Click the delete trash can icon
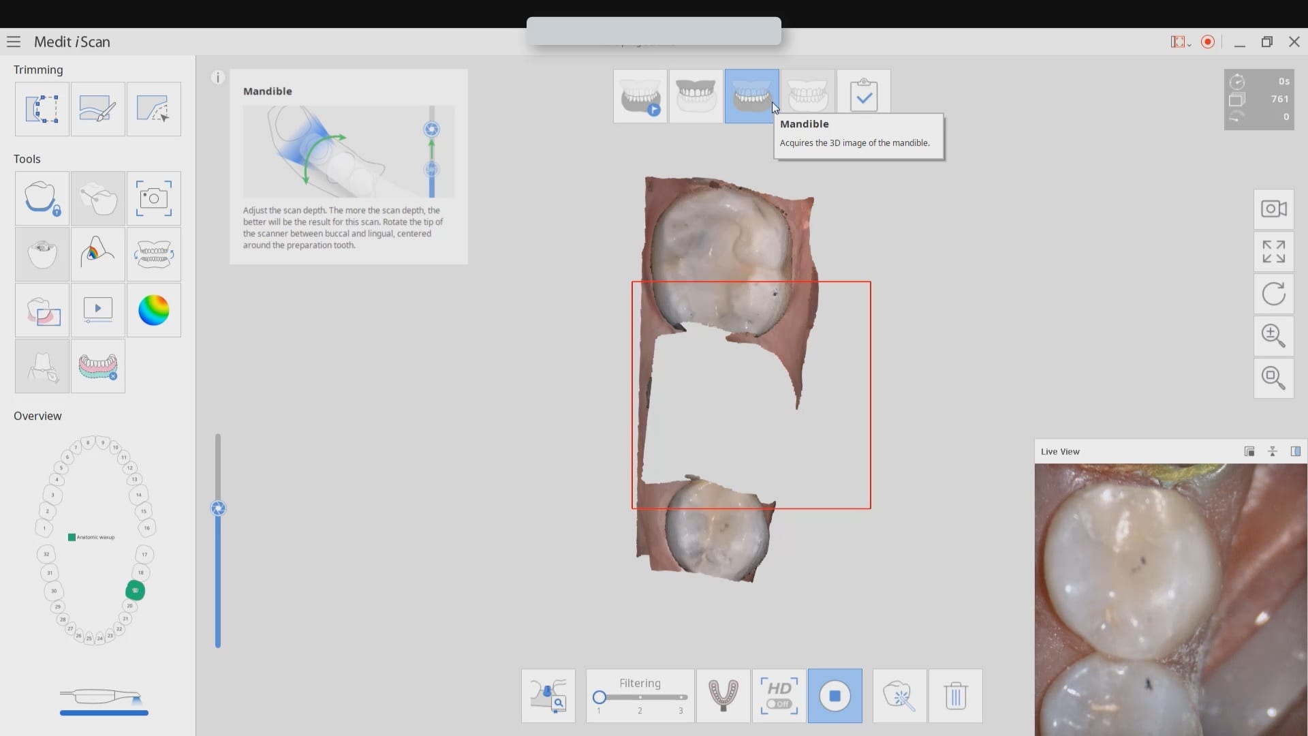This screenshot has width=1308, height=736. click(x=955, y=696)
